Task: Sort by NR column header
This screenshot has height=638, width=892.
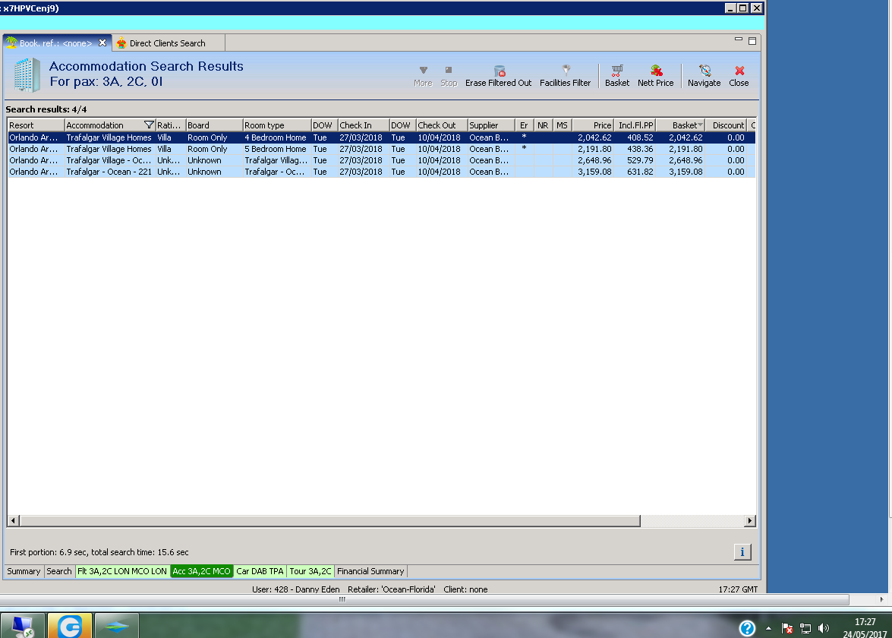Action: [x=544, y=125]
